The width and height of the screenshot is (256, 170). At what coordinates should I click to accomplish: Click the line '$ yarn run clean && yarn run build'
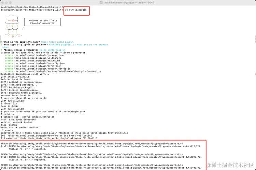coord(24,98)
